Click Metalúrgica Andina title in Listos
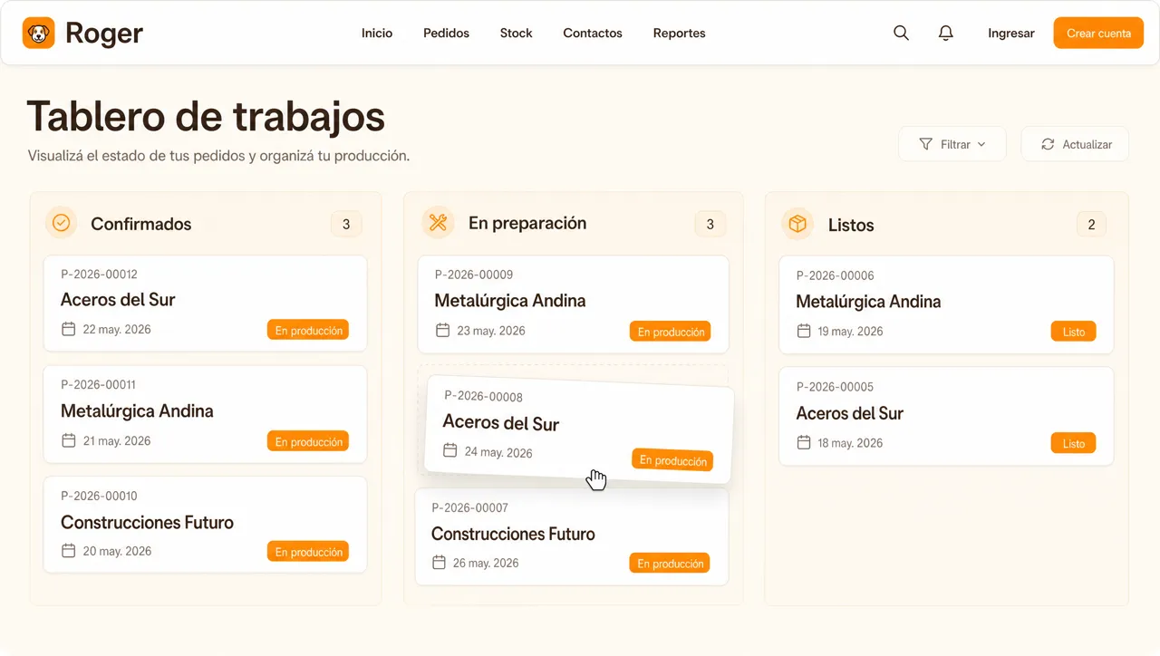Screen dimensions: 1160x656 (x=868, y=302)
